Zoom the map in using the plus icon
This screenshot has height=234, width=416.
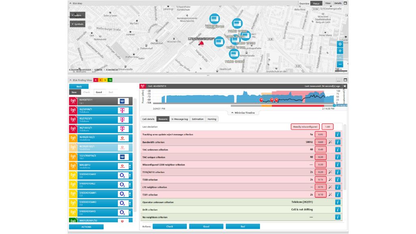point(340,51)
